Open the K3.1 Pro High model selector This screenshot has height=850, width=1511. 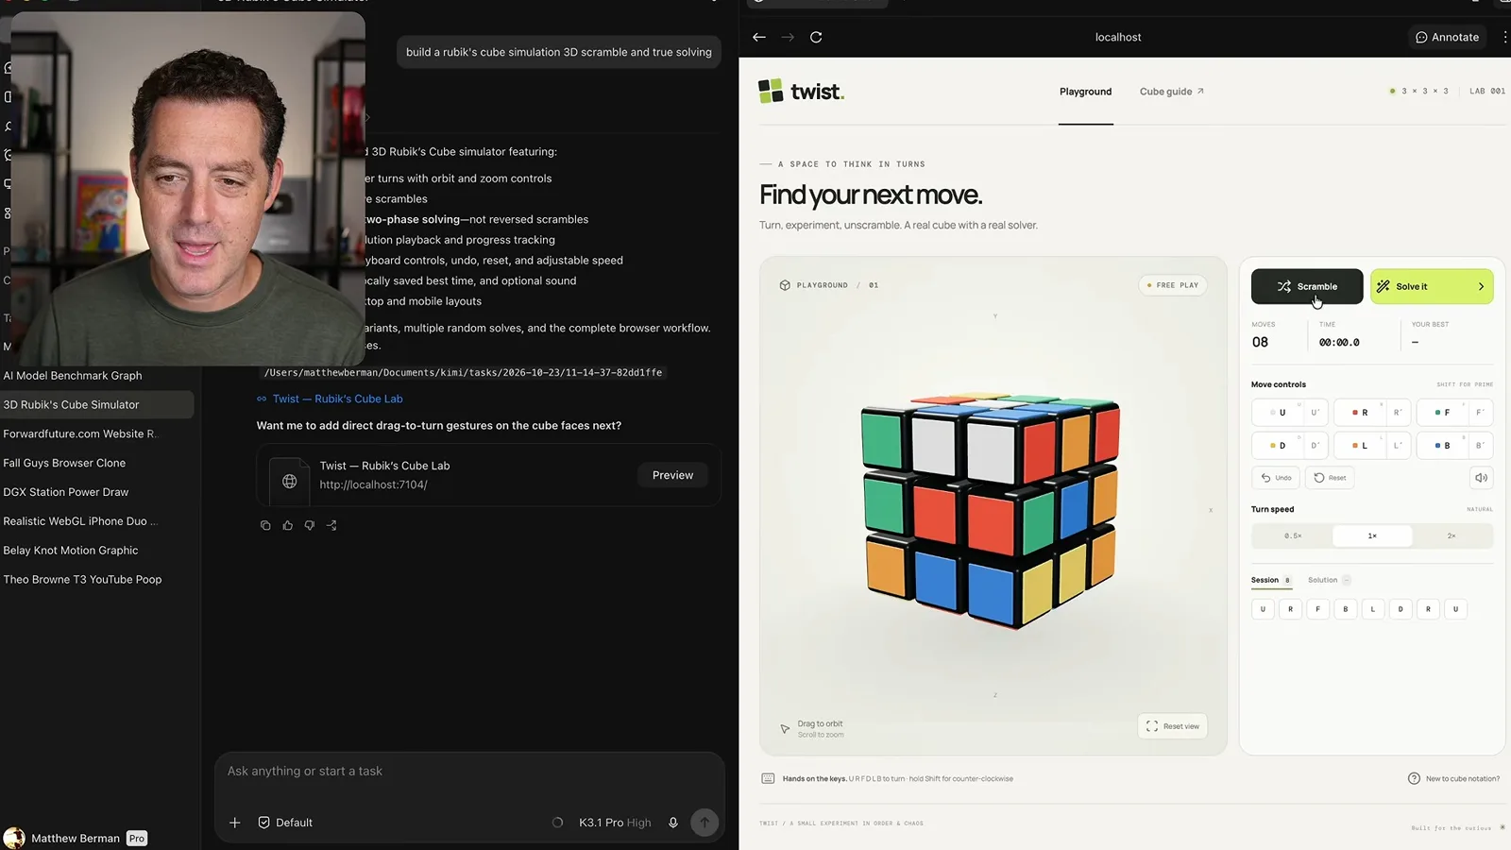click(x=615, y=823)
